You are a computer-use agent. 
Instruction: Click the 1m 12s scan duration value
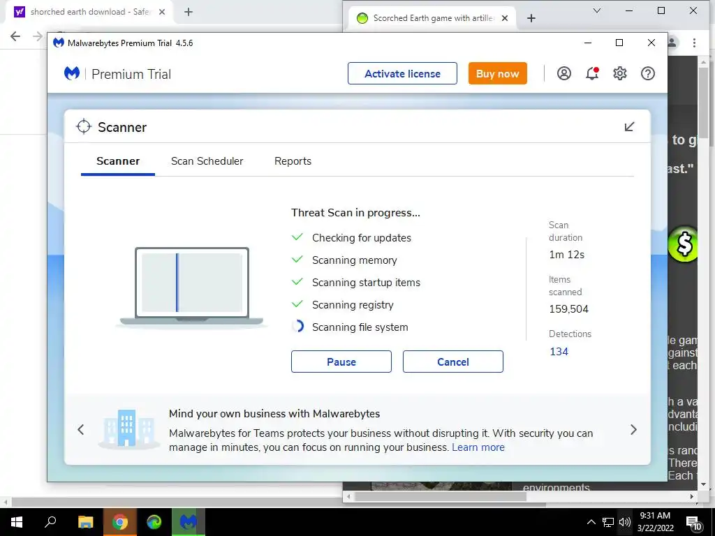pyautogui.click(x=567, y=255)
